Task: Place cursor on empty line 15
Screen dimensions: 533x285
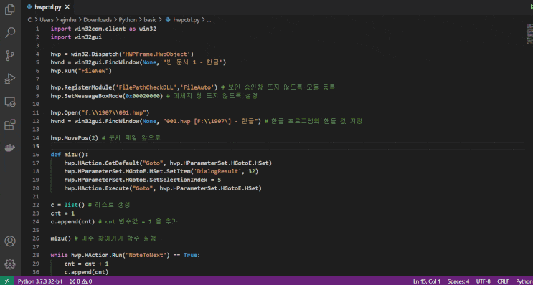Action: click(287, 146)
